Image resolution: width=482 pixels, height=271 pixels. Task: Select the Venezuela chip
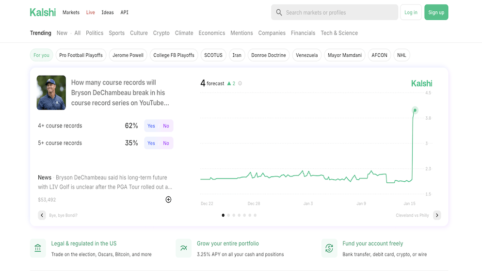click(x=307, y=55)
